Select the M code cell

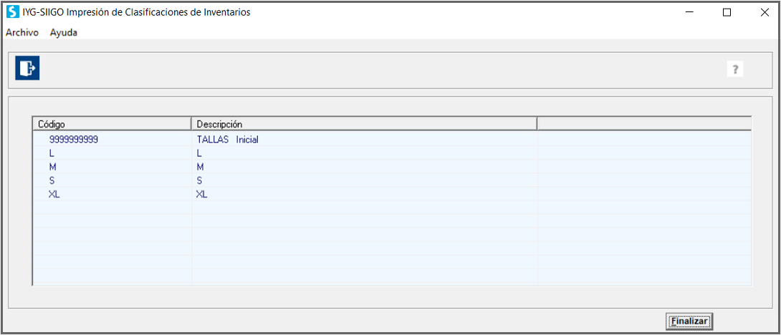click(112, 167)
